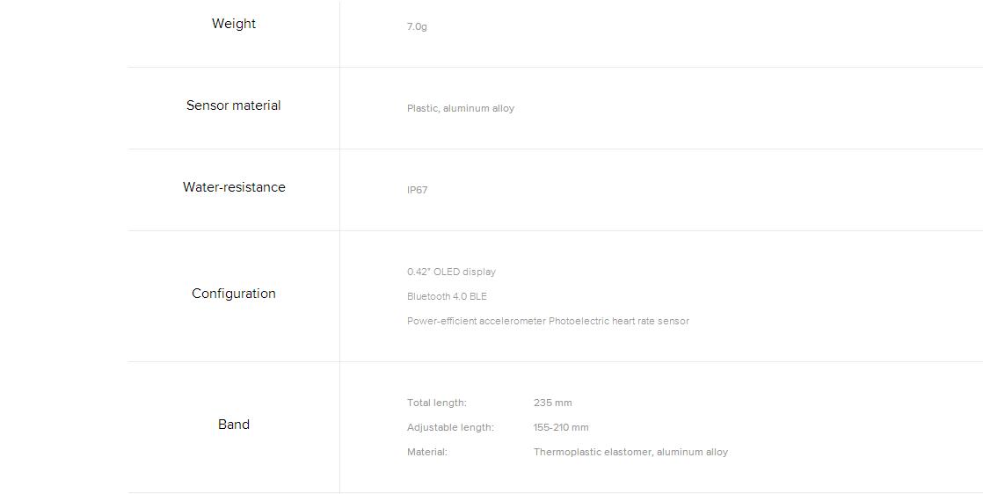Select Power-efficient accelerometer sensor line
The height and width of the screenshot is (494, 983).
pyautogui.click(x=548, y=321)
